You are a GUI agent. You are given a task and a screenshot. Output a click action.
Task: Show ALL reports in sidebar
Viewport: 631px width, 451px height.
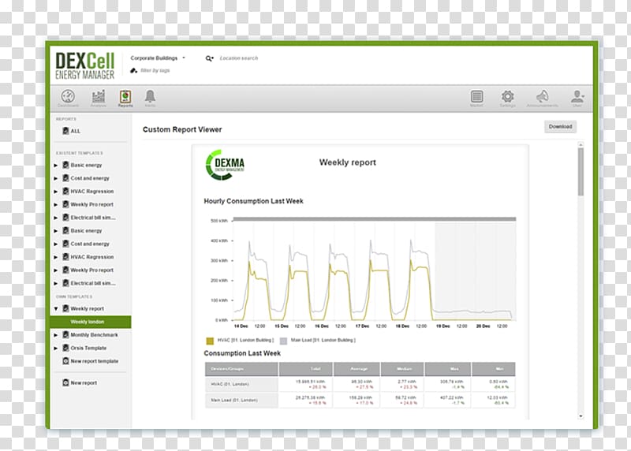[x=75, y=131]
